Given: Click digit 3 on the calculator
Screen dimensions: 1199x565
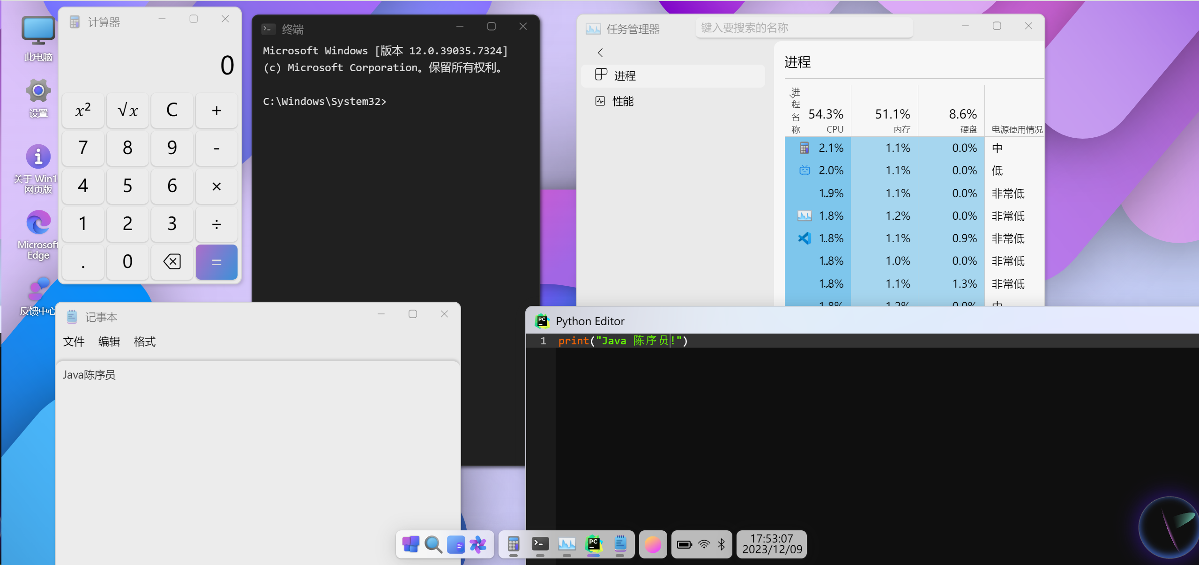Looking at the screenshot, I should point(172,224).
